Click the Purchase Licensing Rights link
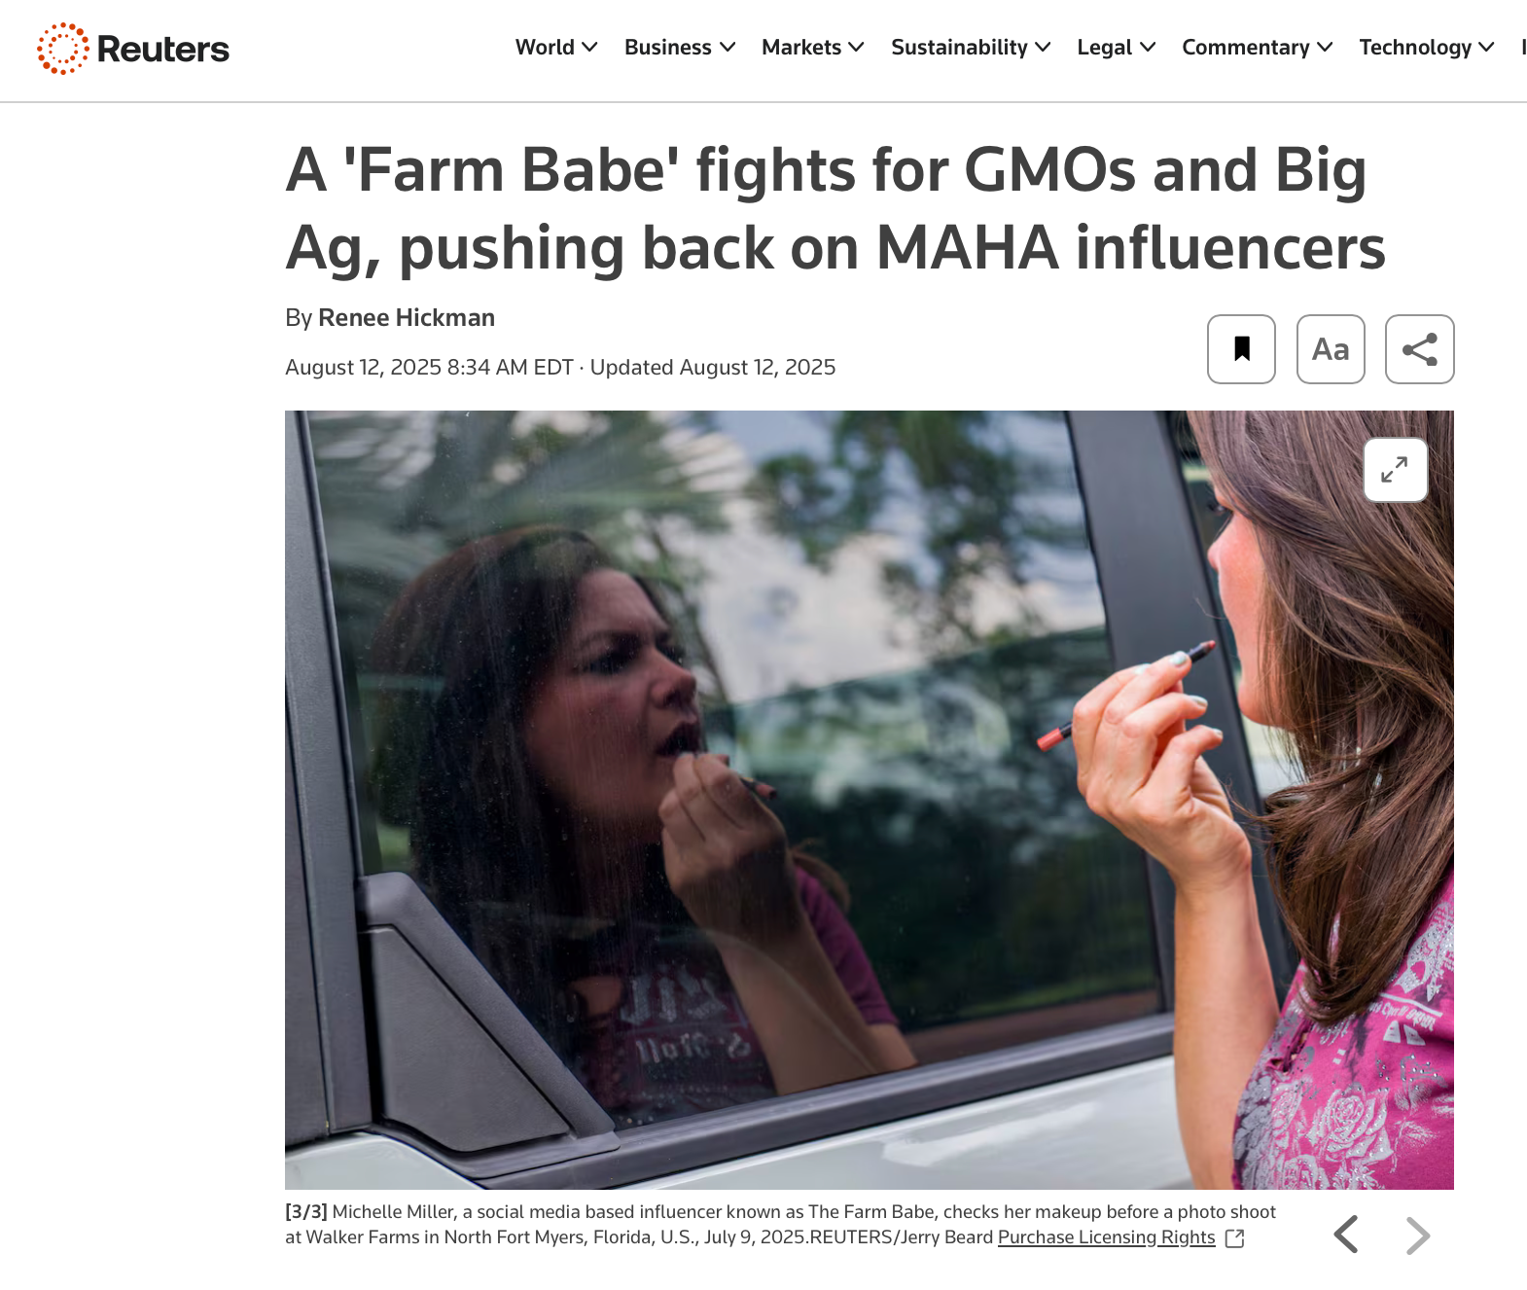 point(1106,1237)
